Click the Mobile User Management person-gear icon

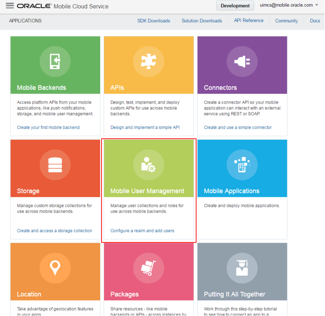pos(148,165)
